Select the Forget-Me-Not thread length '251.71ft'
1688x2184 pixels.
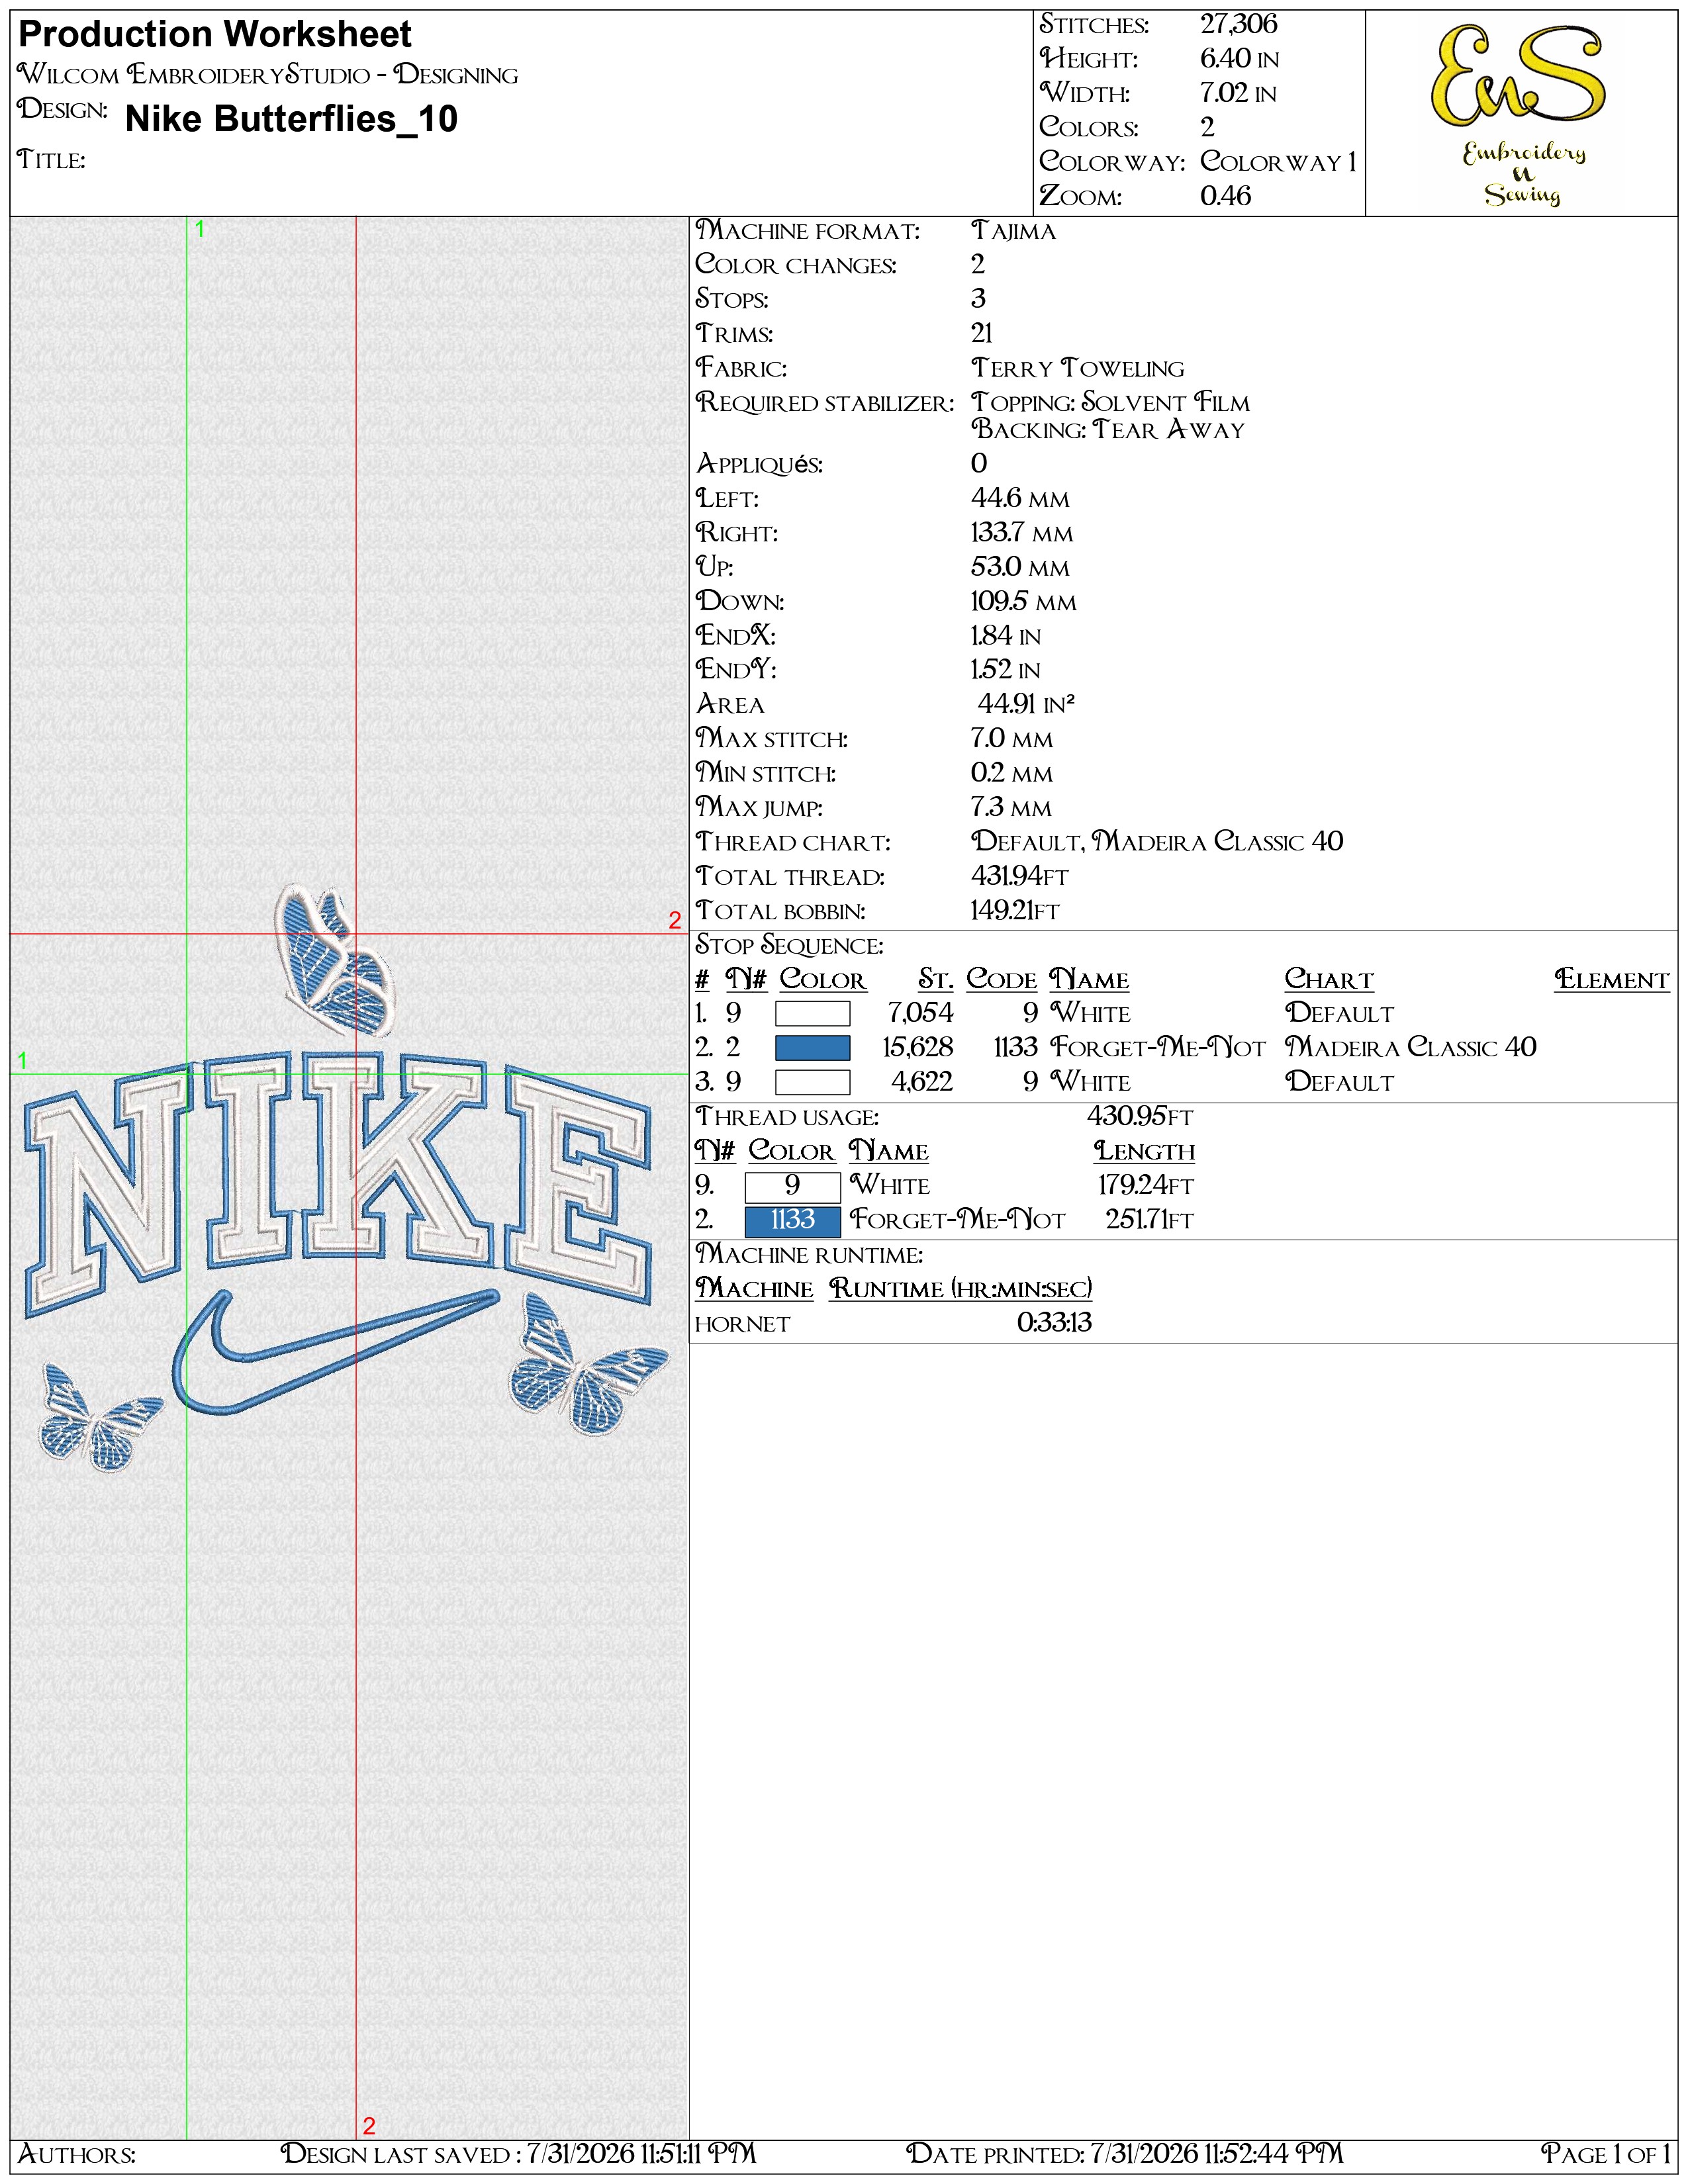(x=1149, y=1219)
